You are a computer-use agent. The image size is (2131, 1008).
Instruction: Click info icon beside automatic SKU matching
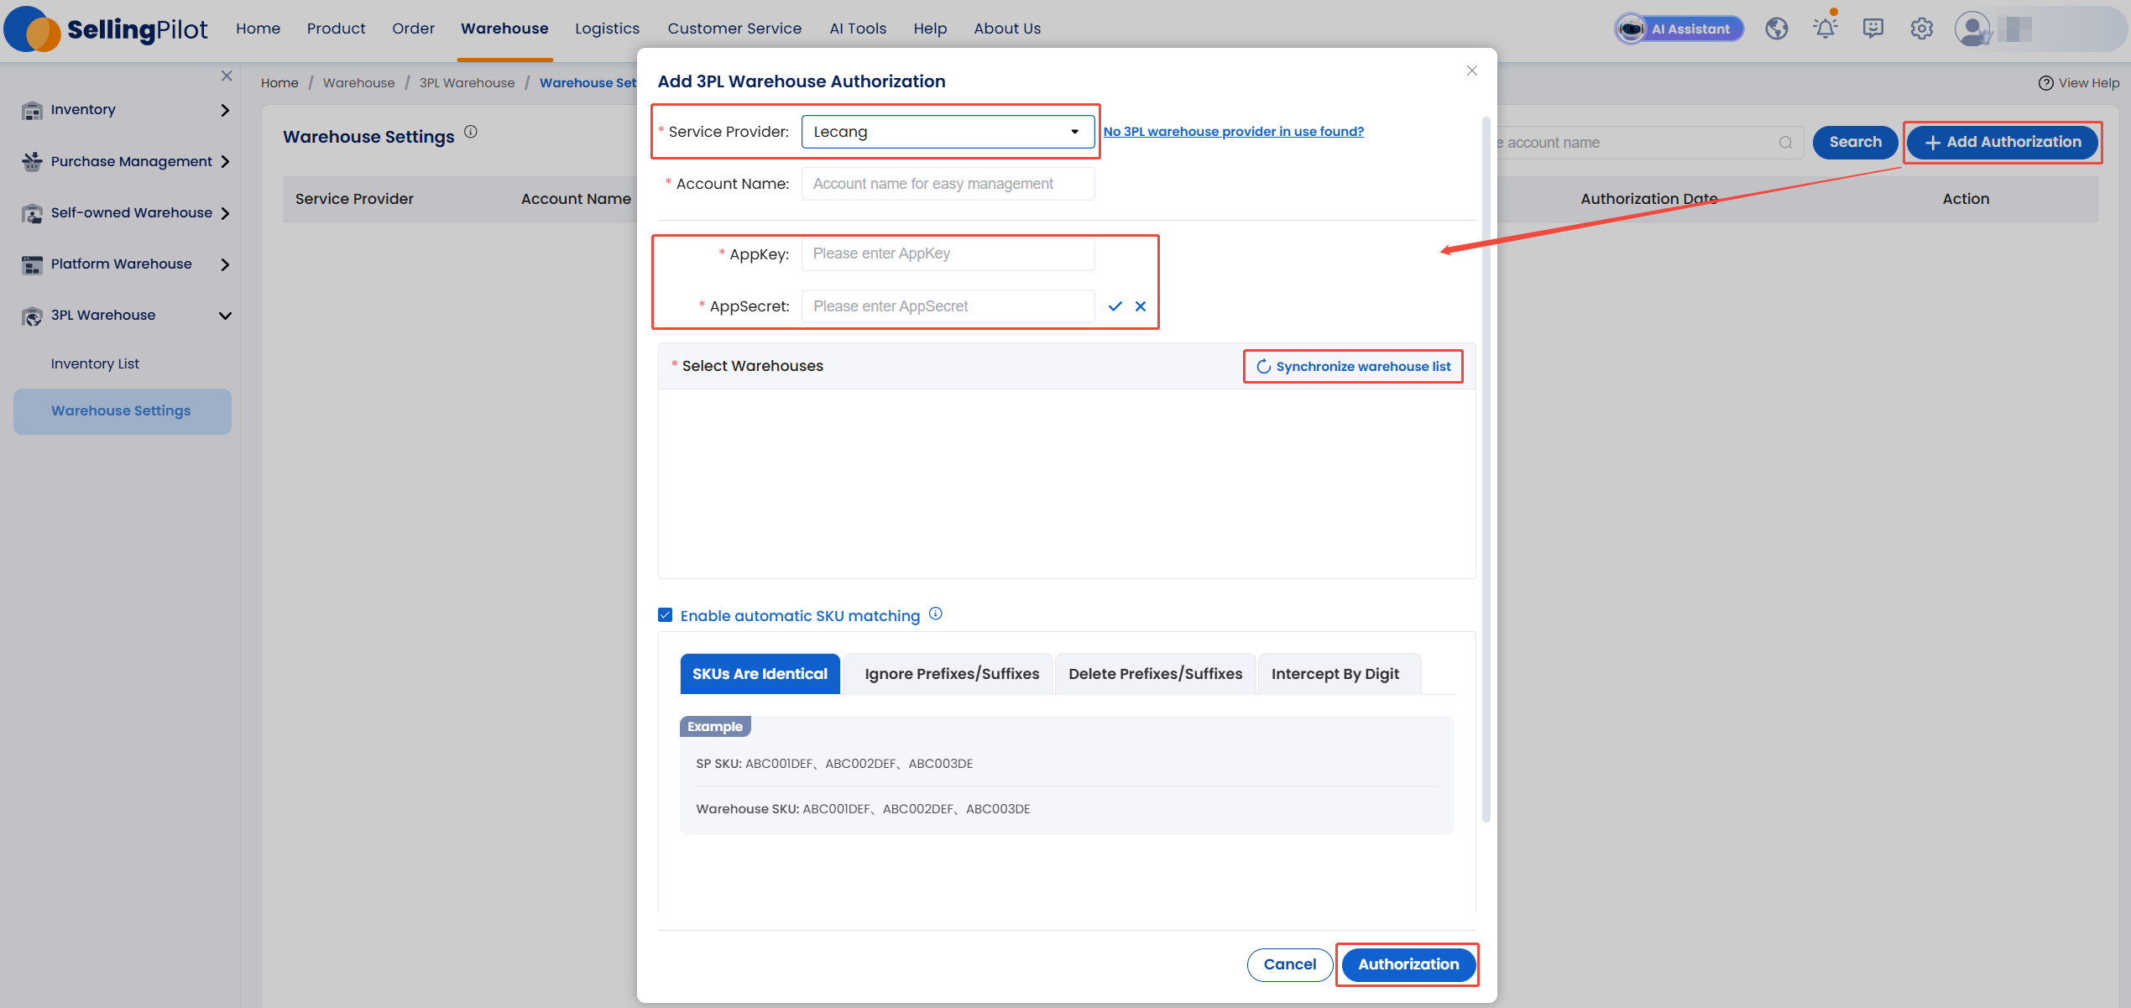(x=936, y=614)
